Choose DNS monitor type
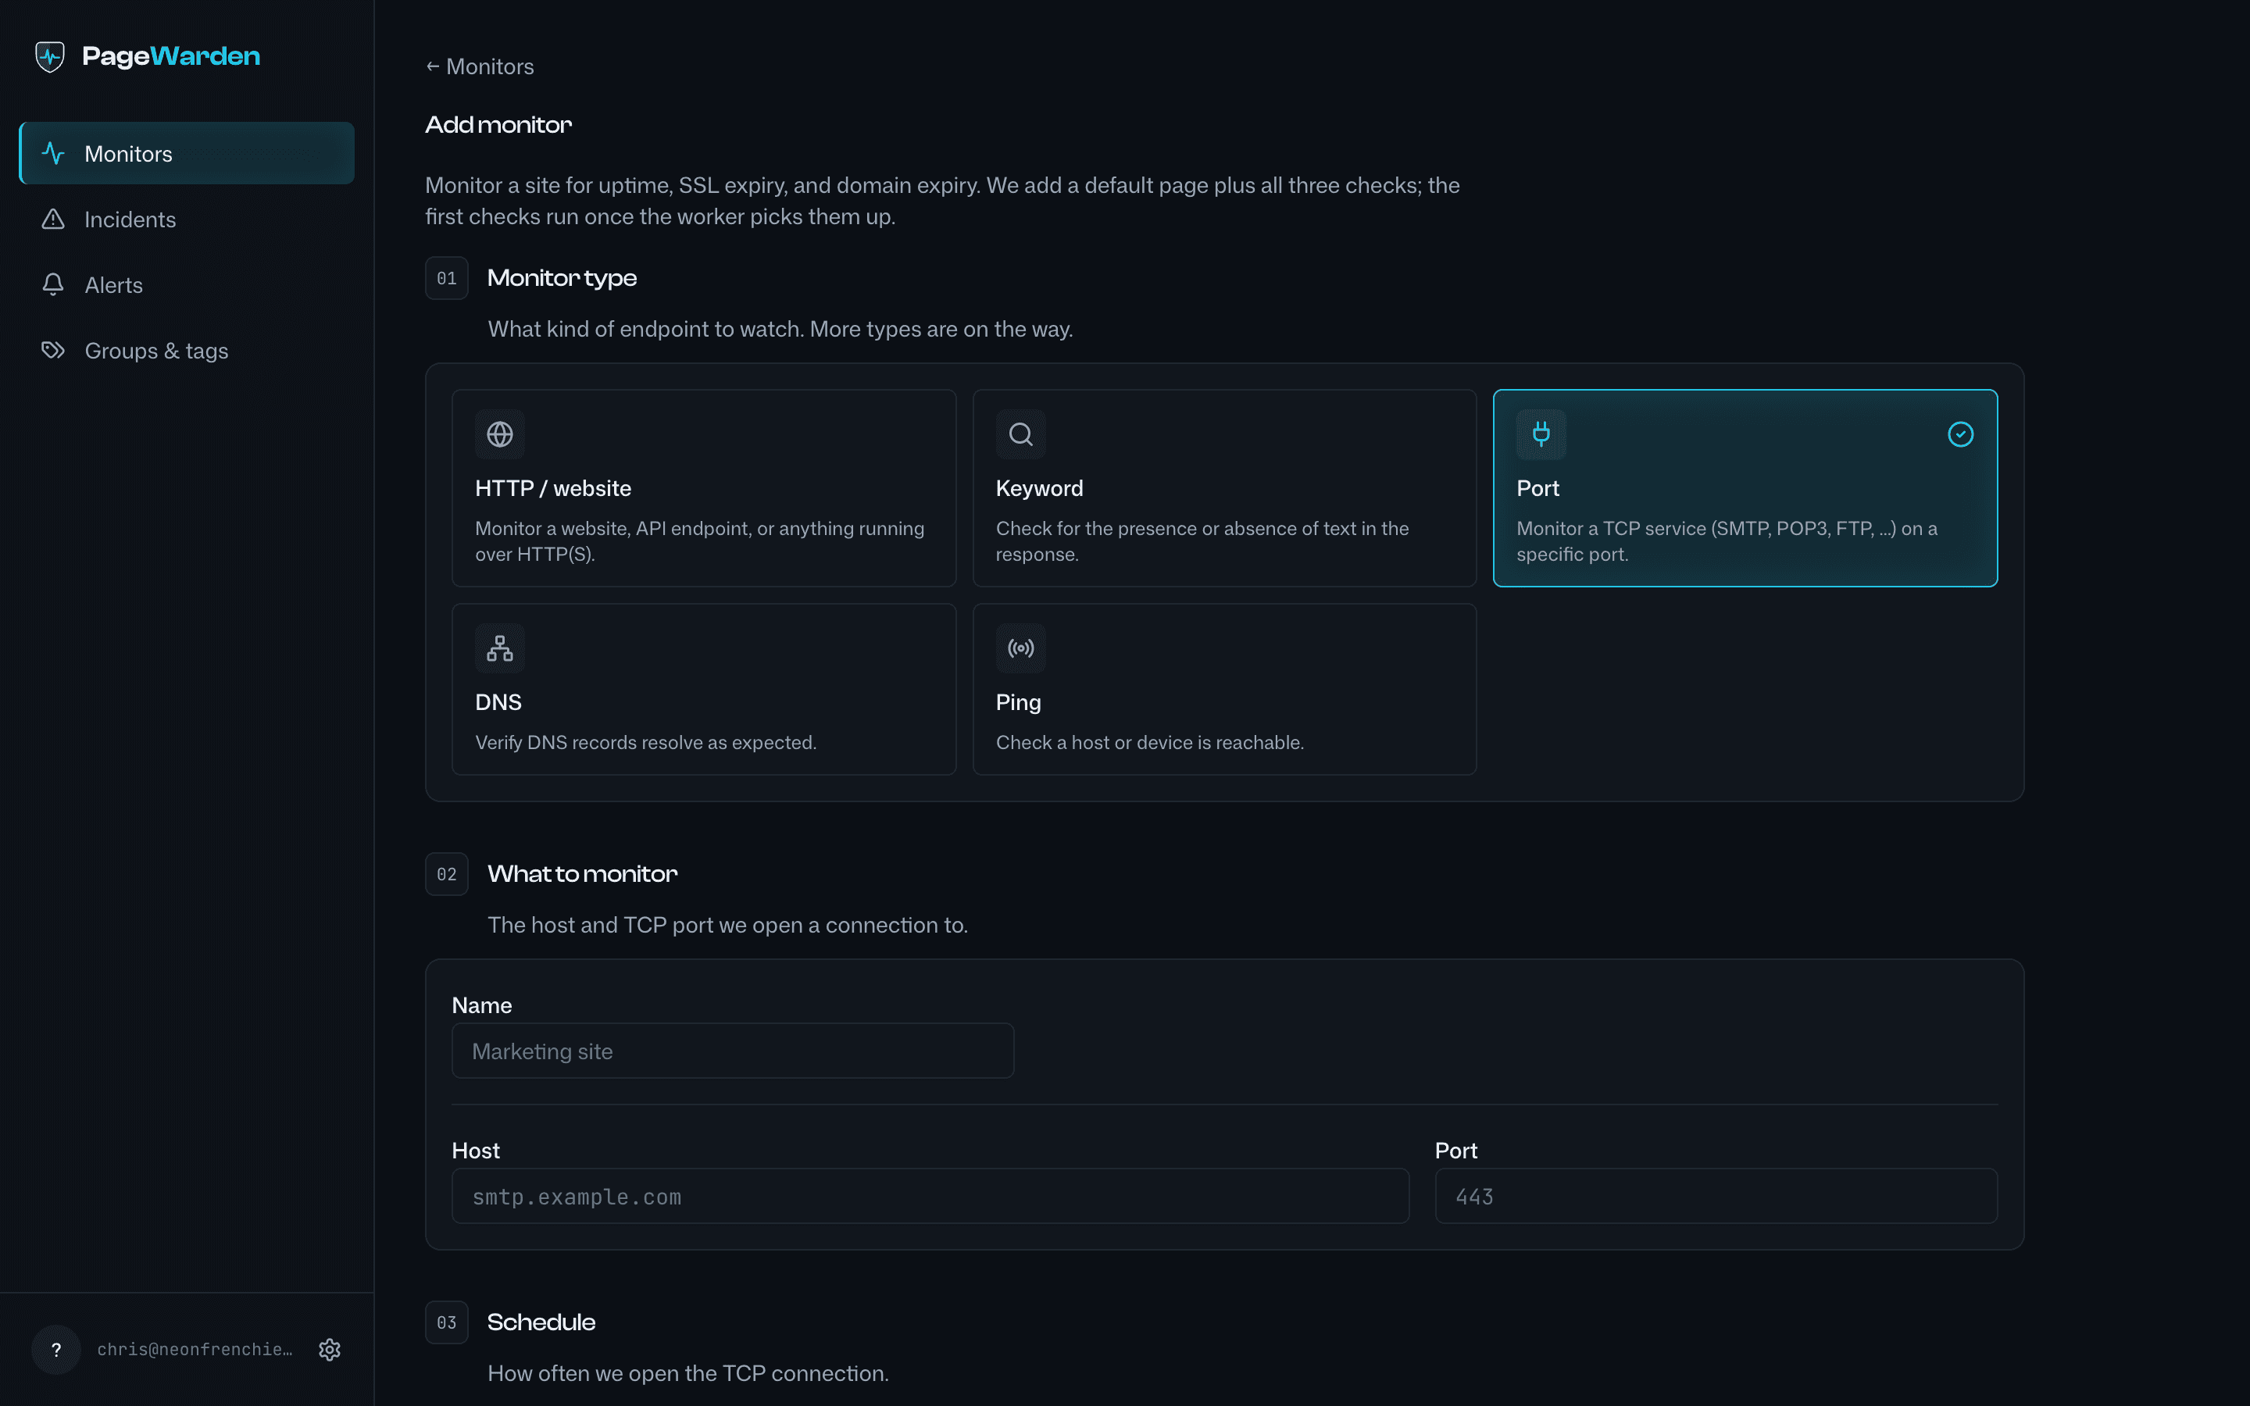The image size is (2250, 1406). point(704,689)
